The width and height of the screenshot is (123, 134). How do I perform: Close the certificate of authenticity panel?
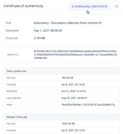pyautogui.click(x=117, y=6)
